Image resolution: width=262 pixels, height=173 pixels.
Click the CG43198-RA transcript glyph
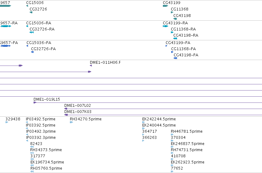point(175,38)
